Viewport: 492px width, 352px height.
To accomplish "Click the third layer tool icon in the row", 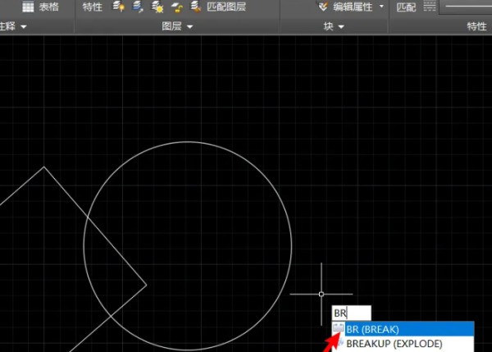I will [157, 7].
